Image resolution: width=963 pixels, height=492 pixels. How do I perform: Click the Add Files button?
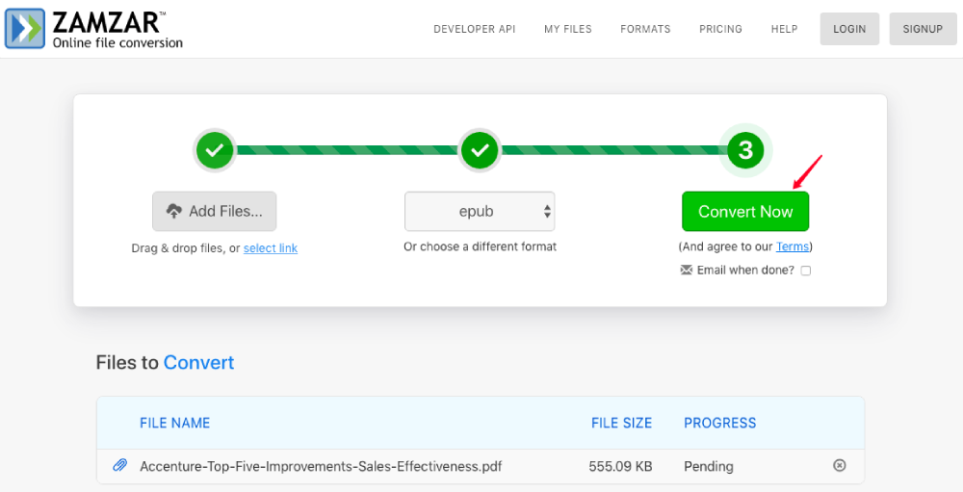coord(214,211)
